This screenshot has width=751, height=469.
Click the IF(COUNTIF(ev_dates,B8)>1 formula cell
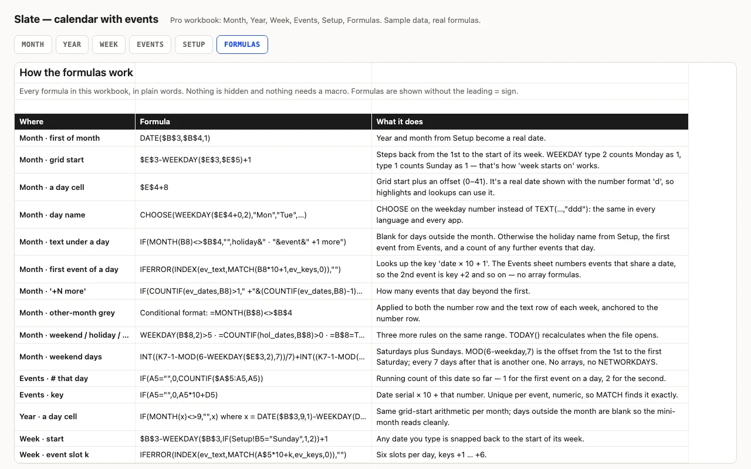pos(253,291)
